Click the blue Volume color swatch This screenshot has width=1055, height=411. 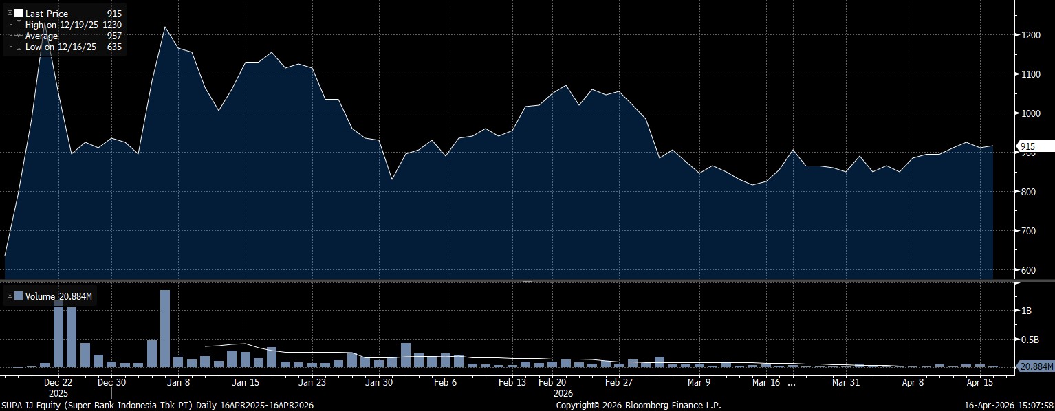coord(18,296)
